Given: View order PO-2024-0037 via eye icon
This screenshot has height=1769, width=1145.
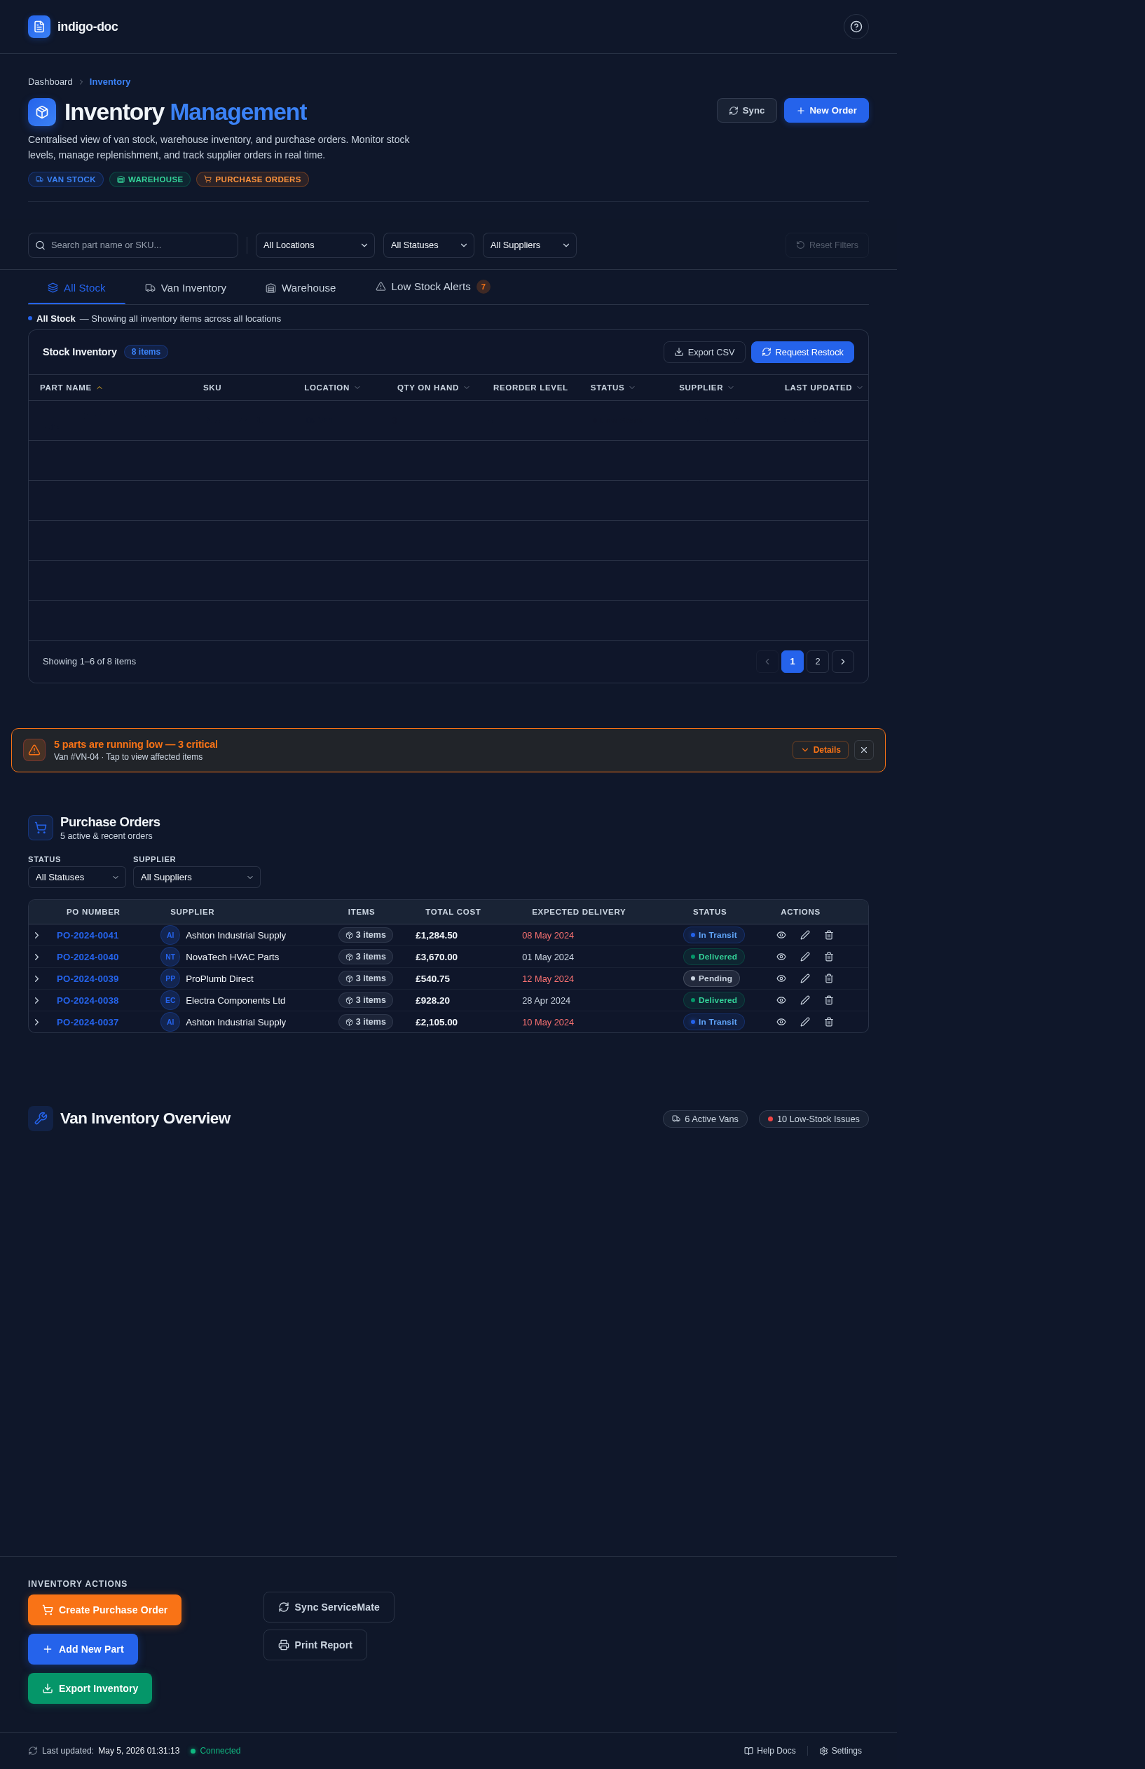Looking at the screenshot, I should [x=781, y=1022].
